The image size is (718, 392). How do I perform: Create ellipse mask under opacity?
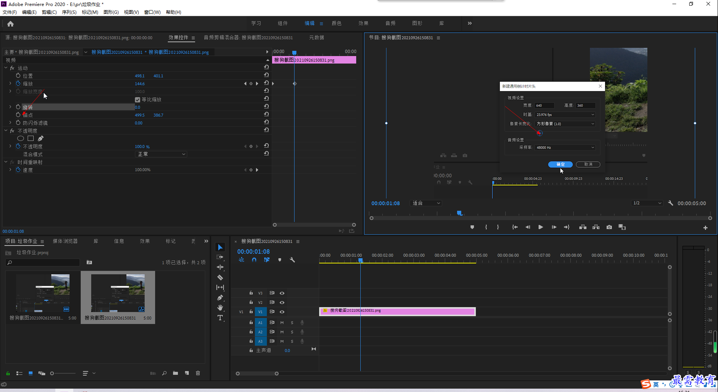tap(21, 139)
